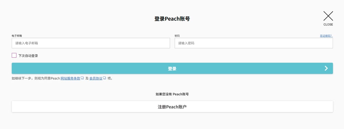Image resolution: width=344 pixels, height=129 pixels.
Task: Open the 忘记密码? forgot password link
Action: coord(326,36)
